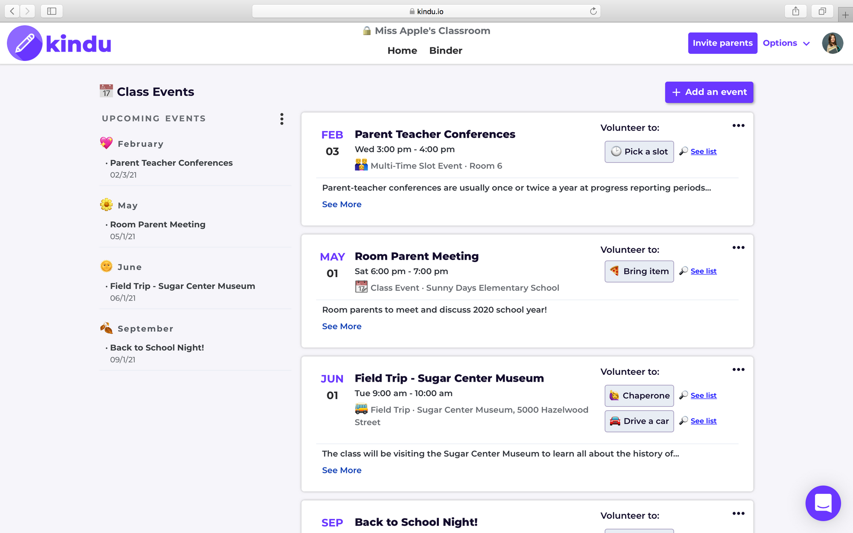Open three-dot menu on Field Trip card
Image resolution: width=853 pixels, height=533 pixels.
pos(738,370)
